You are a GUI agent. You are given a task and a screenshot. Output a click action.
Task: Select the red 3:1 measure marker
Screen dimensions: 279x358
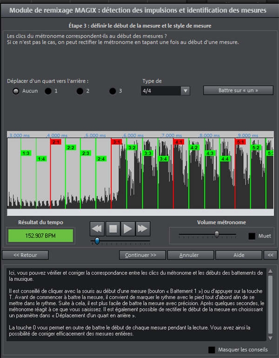[117, 142]
